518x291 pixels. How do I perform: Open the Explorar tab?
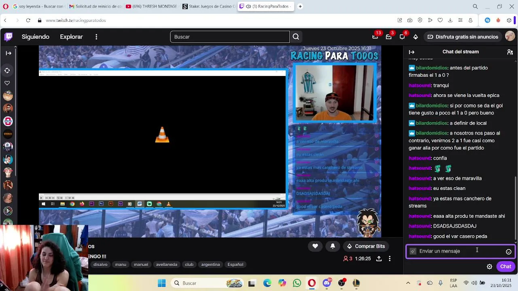[71, 37]
